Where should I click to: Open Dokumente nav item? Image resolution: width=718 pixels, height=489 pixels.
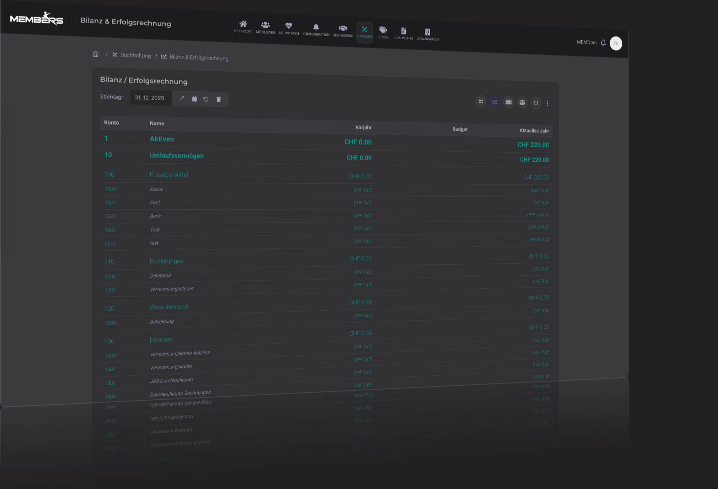pos(404,33)
